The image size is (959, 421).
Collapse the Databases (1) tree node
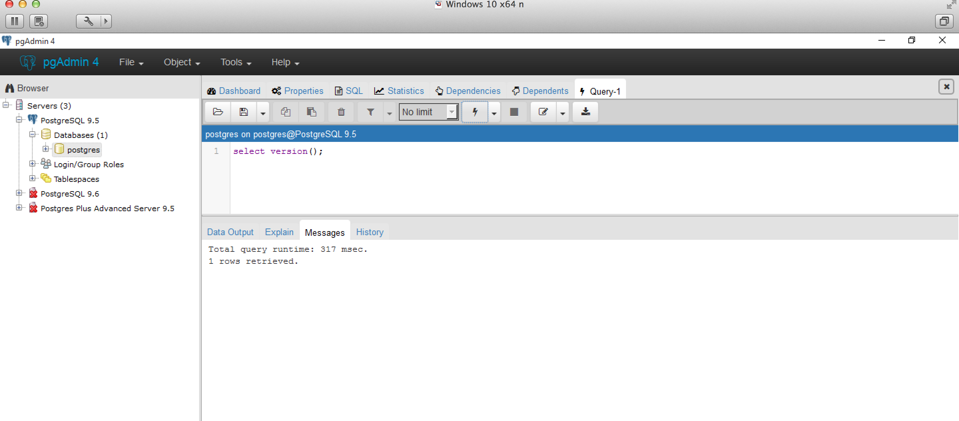click(32, 134)
